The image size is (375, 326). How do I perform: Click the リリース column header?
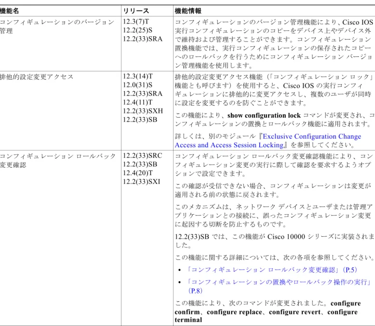[136, 11]
